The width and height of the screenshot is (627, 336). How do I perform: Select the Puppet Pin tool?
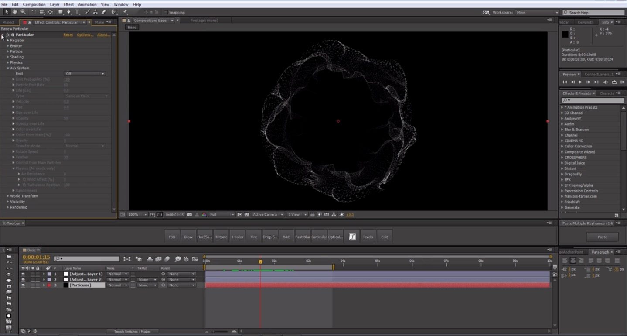coord(125,12)
